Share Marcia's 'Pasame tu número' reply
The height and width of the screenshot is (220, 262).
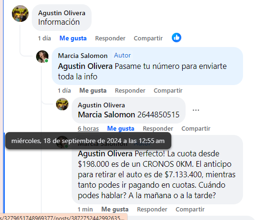pyautogui.click(x=168, y=90)
